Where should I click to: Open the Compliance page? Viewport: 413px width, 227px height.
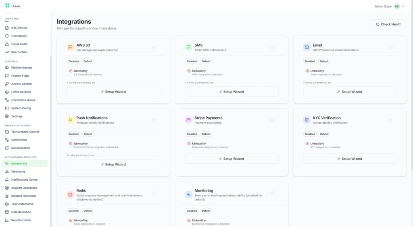click(x=25, y=36)
